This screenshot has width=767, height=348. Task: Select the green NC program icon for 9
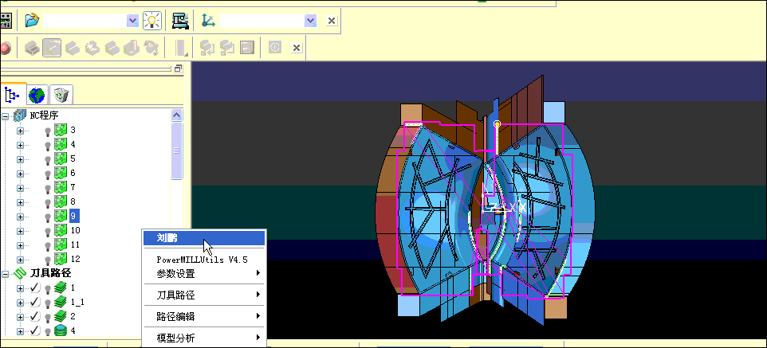coord(60,216)
